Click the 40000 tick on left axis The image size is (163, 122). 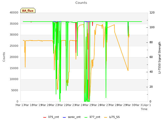(14, 12)
